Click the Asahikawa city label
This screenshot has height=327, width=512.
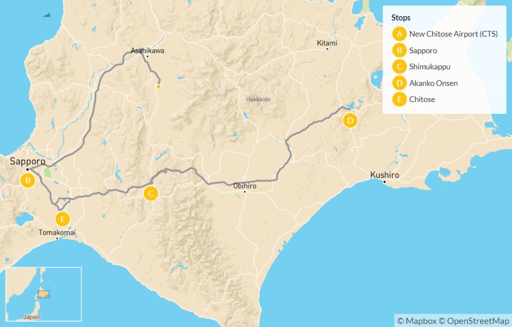tap(147, 50)
